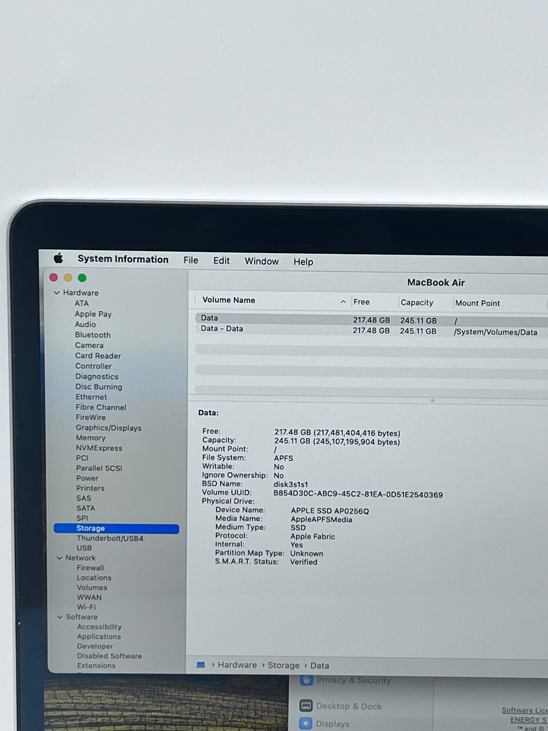
Task: Select Developer under Software
Action: (95, 646)
